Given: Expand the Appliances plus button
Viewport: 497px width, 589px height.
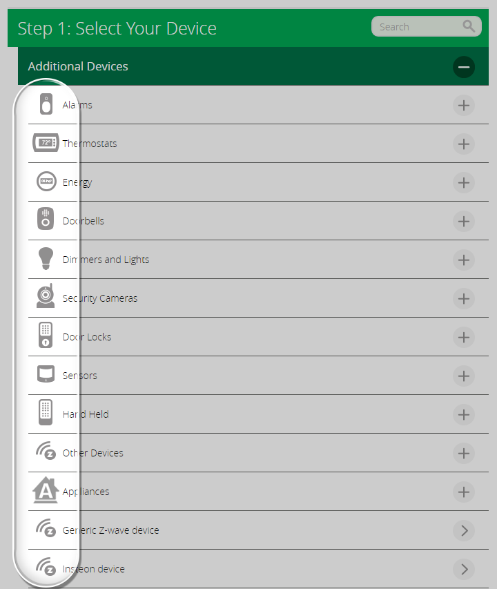Looking at the screenshot, I should 464,492.
